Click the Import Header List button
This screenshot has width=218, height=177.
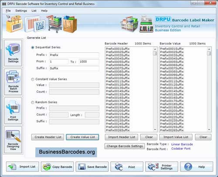point(122,137)
